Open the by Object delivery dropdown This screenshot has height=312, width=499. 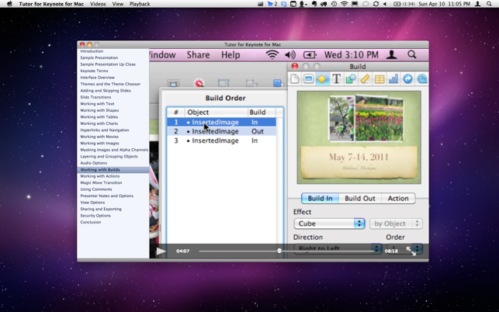tap(396, 224)
